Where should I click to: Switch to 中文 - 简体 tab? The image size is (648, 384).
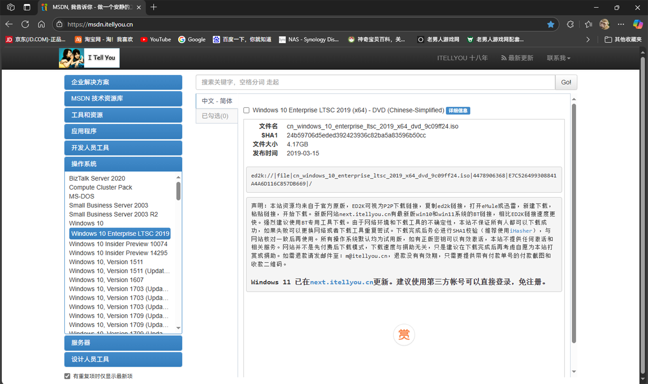coord(217,101)
